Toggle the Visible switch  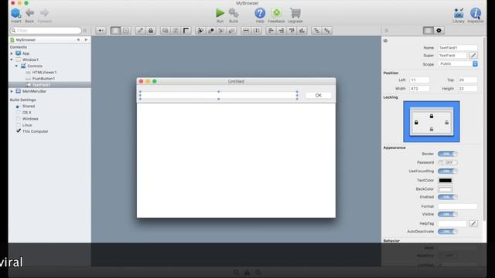pyautogui.click(x=447, y=215)
